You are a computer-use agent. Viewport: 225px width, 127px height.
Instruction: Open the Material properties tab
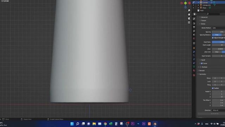click(x=194, y=71)
